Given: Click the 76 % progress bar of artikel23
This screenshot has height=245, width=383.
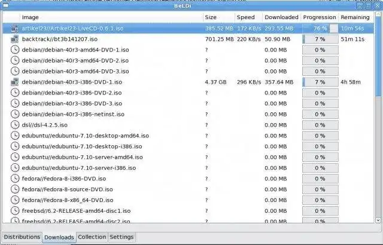Looking at the screenshot, I should pos(320,29).
